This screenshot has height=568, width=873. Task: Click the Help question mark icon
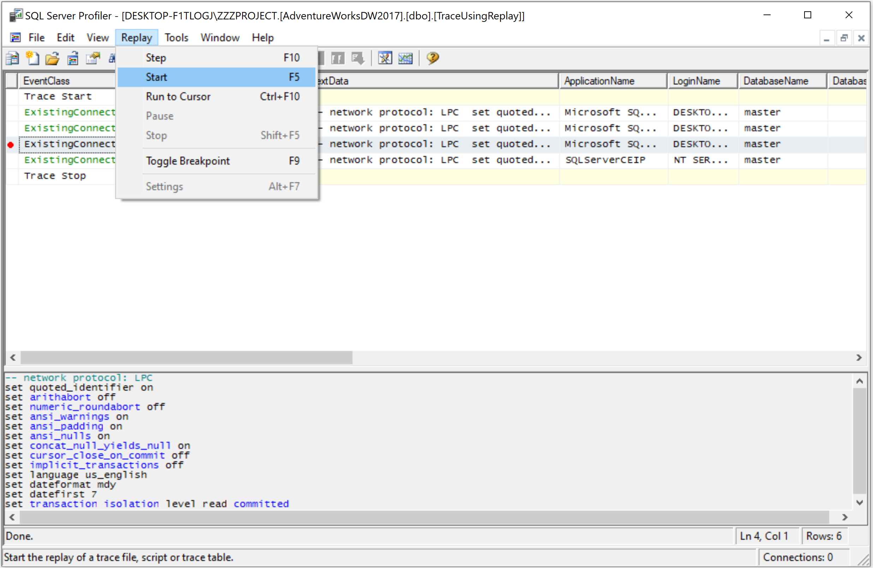click(x=433, y=58)
